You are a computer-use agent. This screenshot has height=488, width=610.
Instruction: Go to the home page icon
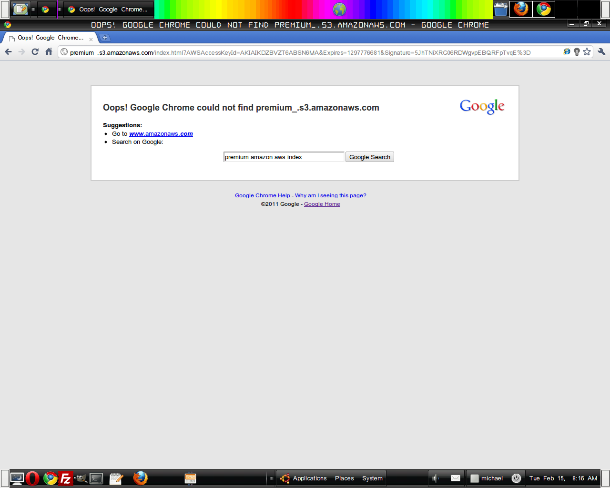click(x=49, y=52)
